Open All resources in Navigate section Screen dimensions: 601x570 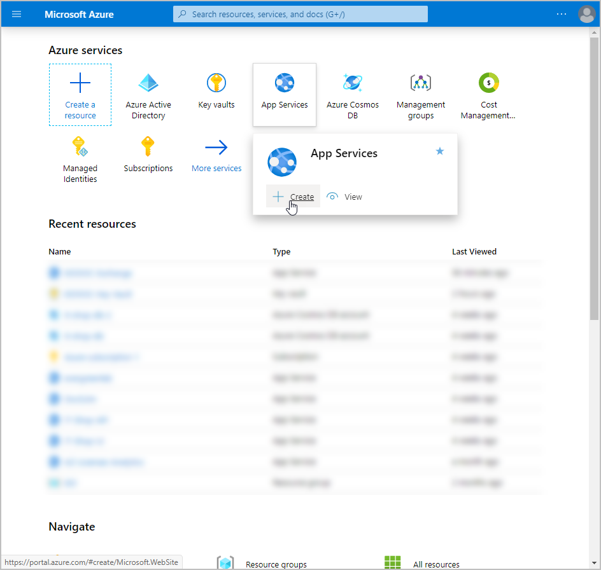[x=436, y=564]
